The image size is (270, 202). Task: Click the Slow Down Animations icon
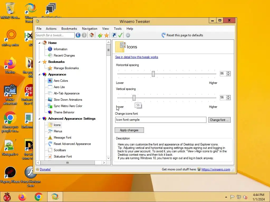pos(50,100)
